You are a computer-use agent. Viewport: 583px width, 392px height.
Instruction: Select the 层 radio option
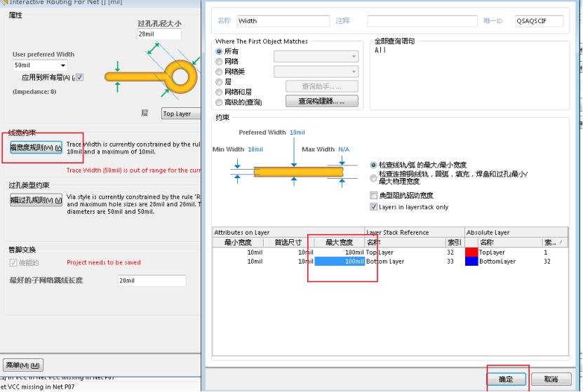219,82
